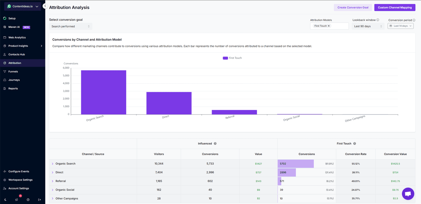Open announcements via the megaphone icon
Screen dimensions: 421x204
coord(16,200)
